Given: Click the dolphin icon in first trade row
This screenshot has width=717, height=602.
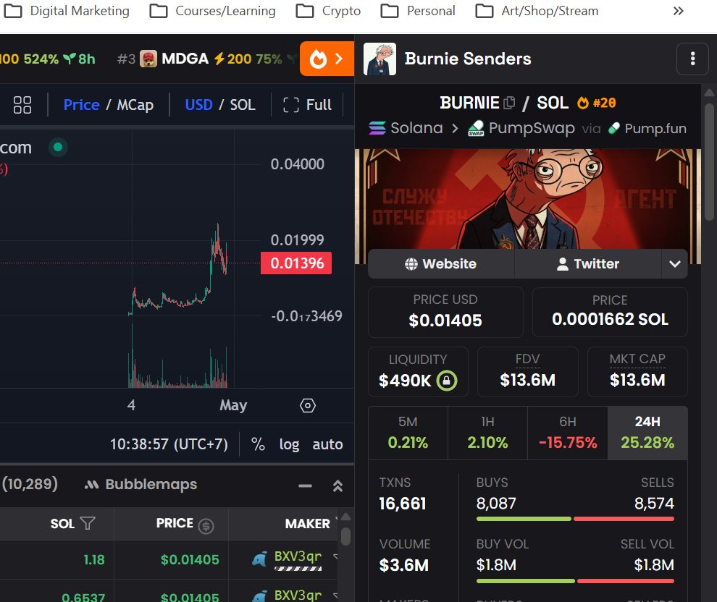Looking at the screenshot, I should 260,559.
